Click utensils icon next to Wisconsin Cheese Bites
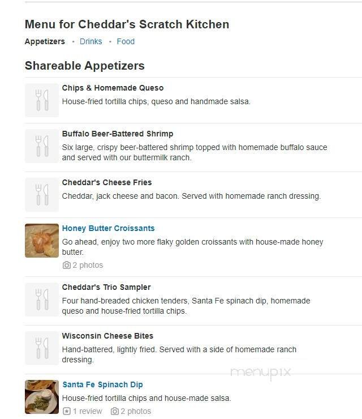Viewport: 362px width, 419px height. (42, 348)
